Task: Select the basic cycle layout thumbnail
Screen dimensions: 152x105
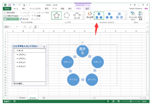Action: [x=56, y=15]
